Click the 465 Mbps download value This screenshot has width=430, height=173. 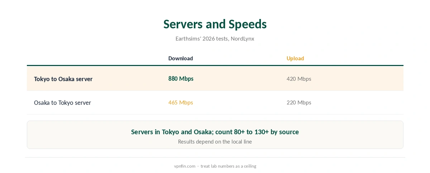coord(181,103)
